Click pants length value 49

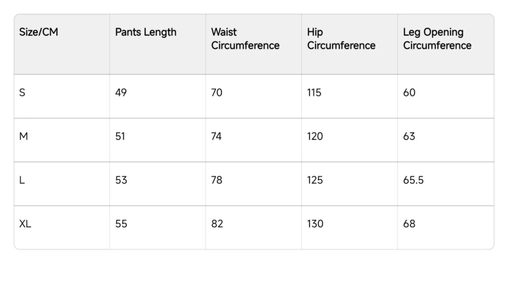[x=121, y=93]
